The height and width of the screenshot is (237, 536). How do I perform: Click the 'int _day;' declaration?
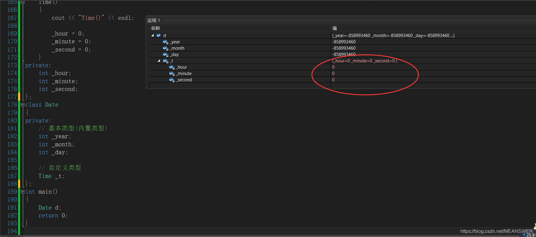tap(53, 152)
